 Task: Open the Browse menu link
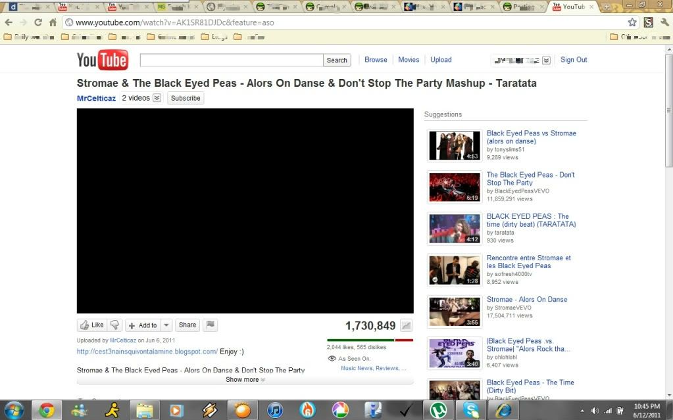[x=376, y=60]
